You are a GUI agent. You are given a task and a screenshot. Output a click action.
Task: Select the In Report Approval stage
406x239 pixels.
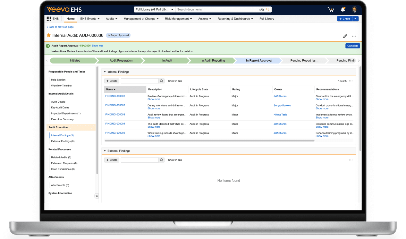pyautogui.click(x=259, y=60)
